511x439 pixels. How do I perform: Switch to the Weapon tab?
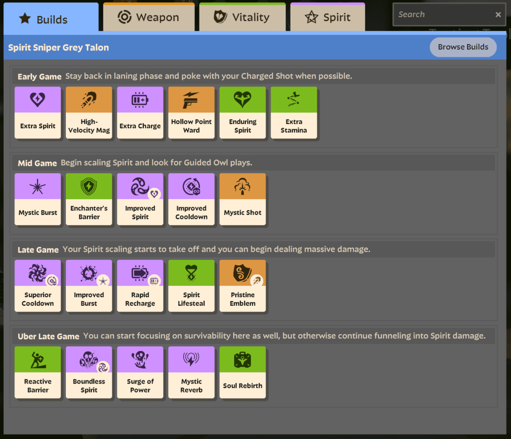[x=149, y=16]
